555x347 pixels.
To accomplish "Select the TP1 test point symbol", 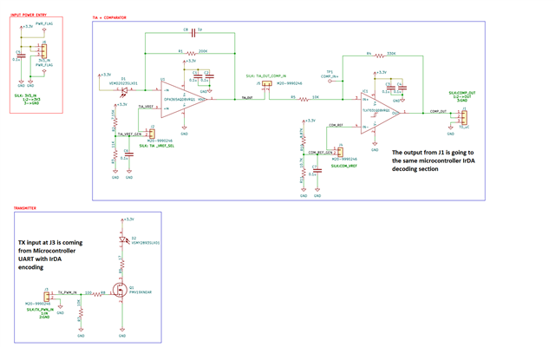I will coord(330,81).
